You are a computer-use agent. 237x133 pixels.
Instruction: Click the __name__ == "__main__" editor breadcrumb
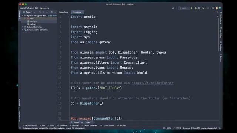(x=82, y=122)
